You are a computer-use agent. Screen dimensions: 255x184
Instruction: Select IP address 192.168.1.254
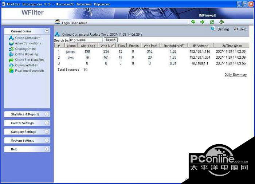click(200, 58)
